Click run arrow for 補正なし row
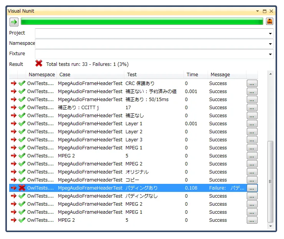Image resolution: width=284 pixels, height=239 pixels. [13, 116]
